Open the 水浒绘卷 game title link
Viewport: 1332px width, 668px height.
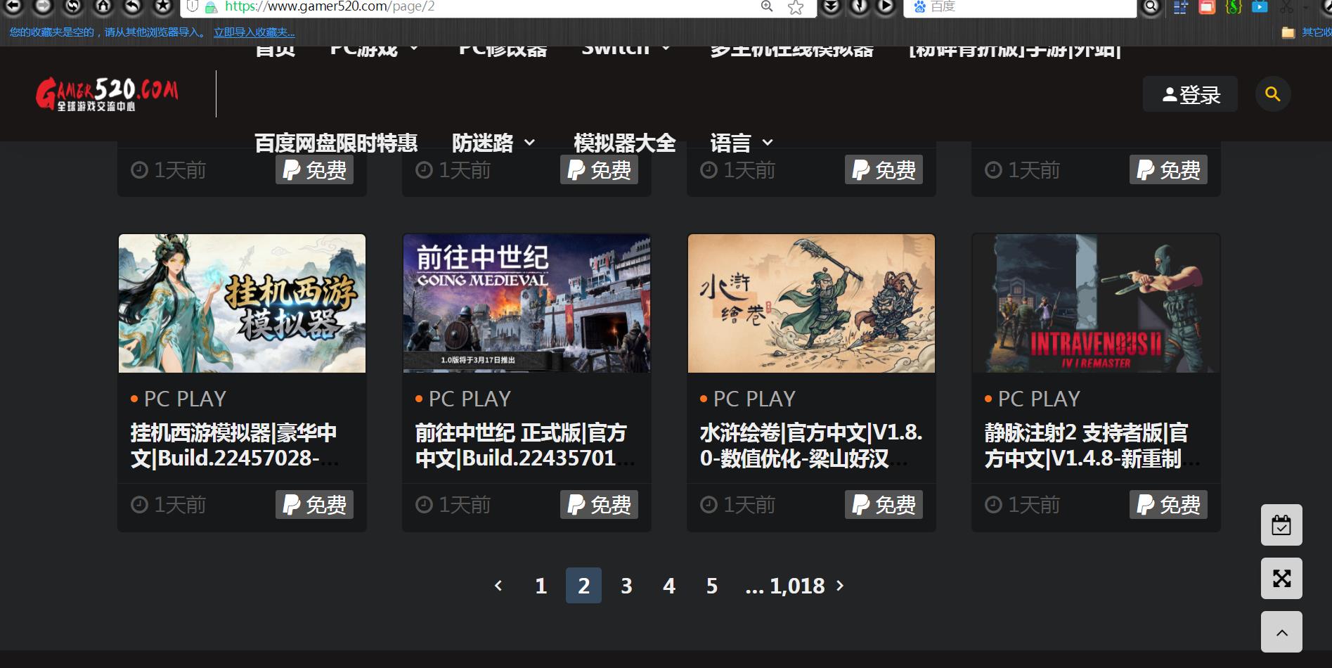pyautogui.click(x=810, y=445)
